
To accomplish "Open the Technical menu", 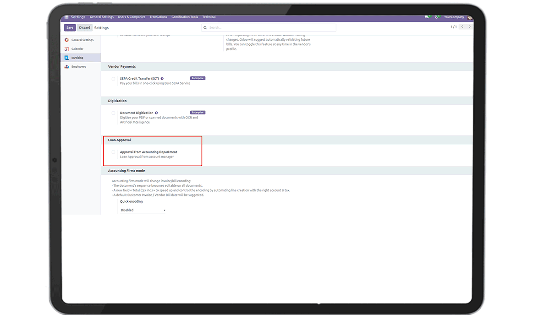I will tap(209, 17).
